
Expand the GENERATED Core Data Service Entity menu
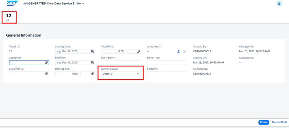pos(83,4)
